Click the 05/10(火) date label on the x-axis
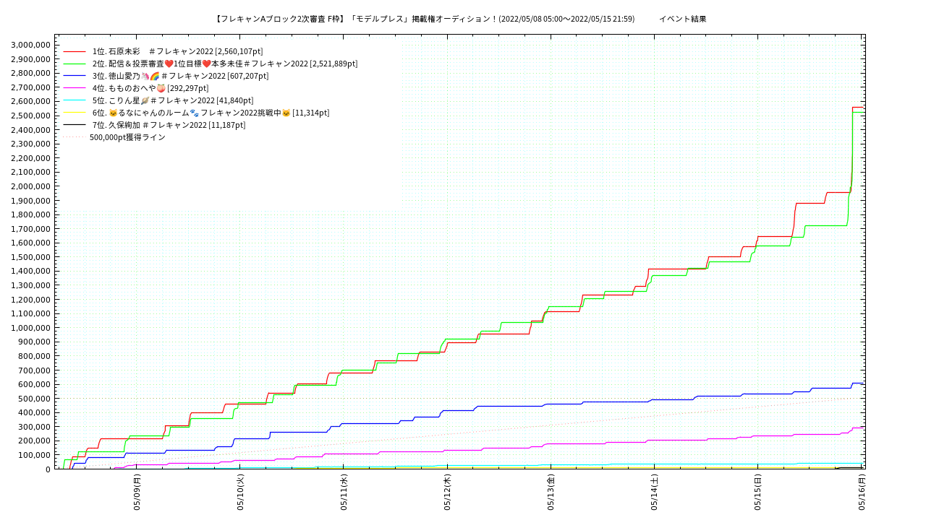Viewport: 926px width, 520px height. [x=240, y=493]
